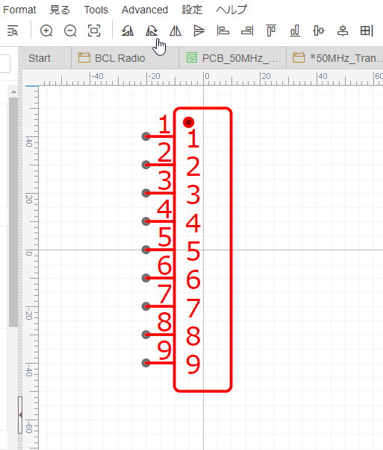Image resolution: width=383 pixels, height=450 pixels.
Task: Click the zoom in icon
Action: click(46, 31)
